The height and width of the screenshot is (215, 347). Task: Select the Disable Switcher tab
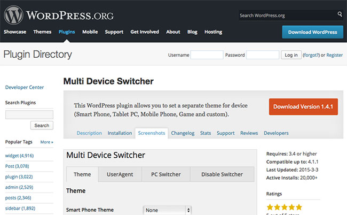click(222, 174)
